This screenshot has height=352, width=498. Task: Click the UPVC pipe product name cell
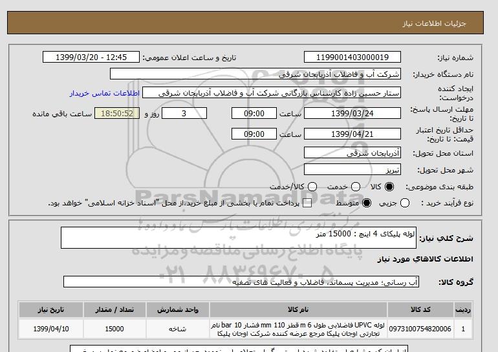coord(298,329)
